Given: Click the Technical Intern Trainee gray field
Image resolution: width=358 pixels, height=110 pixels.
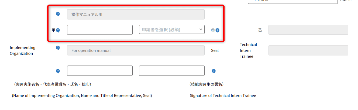Looking at the screenshot, I should coord(308,50).
